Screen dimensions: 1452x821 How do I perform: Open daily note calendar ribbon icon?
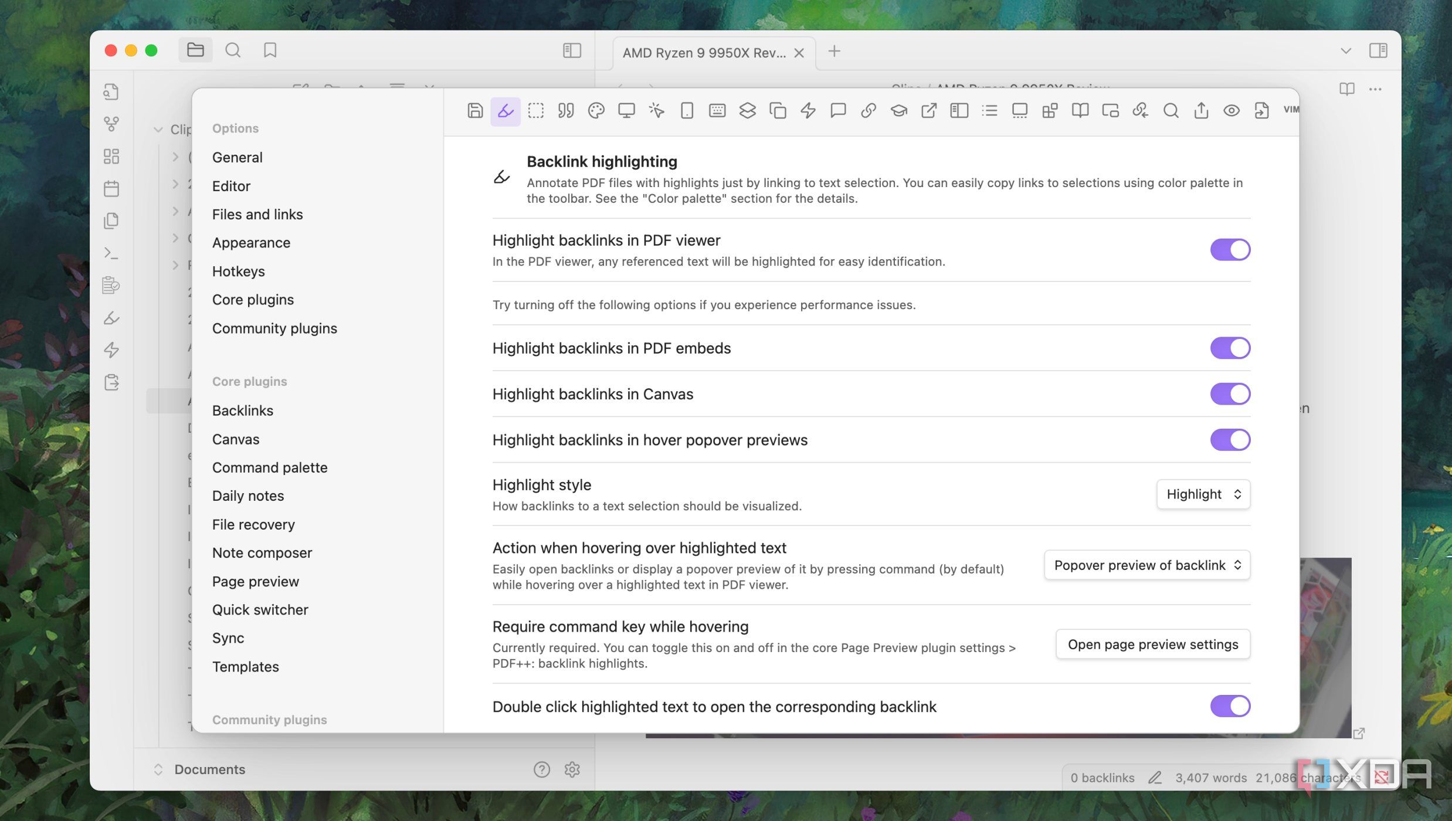[x=111, y=188]
